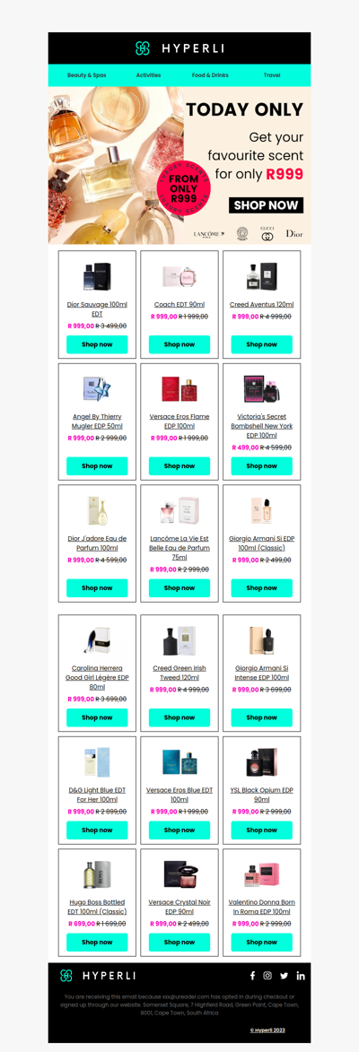Click the Coach EDT perfume thumbnail

click(x=179, y=275)
